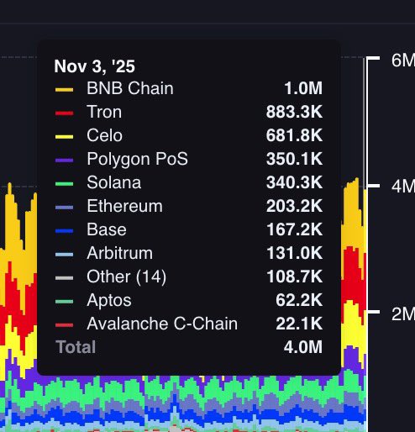
Task: Click the 22.1K Avalanche value
Action: pyautogui.click(x=299, y=324)
